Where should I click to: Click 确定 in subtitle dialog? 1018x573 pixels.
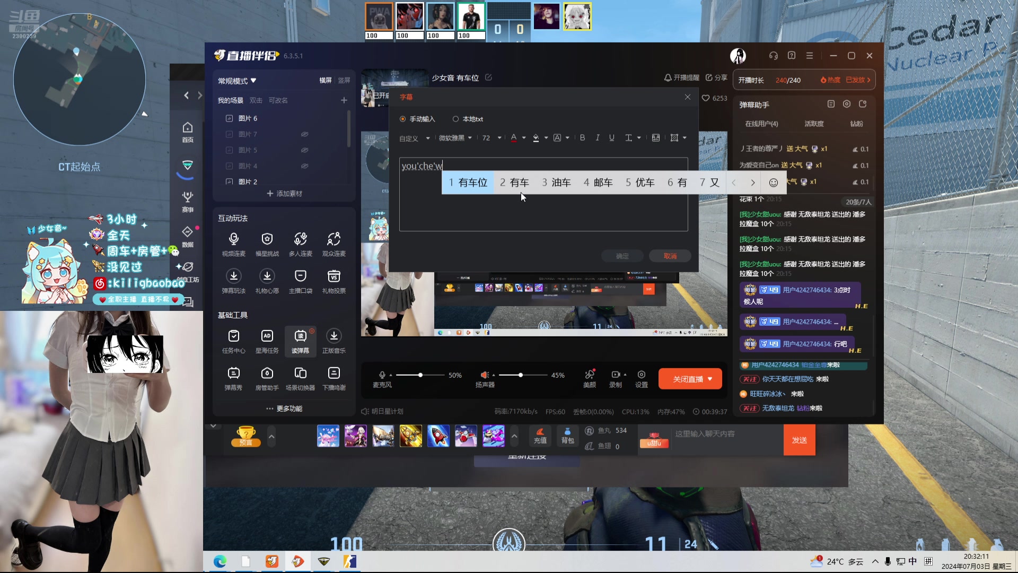click(622, 256)
